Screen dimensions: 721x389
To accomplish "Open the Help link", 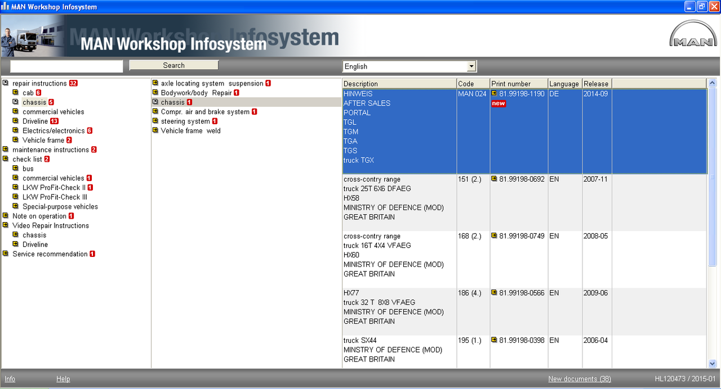I will click(63, 379).
